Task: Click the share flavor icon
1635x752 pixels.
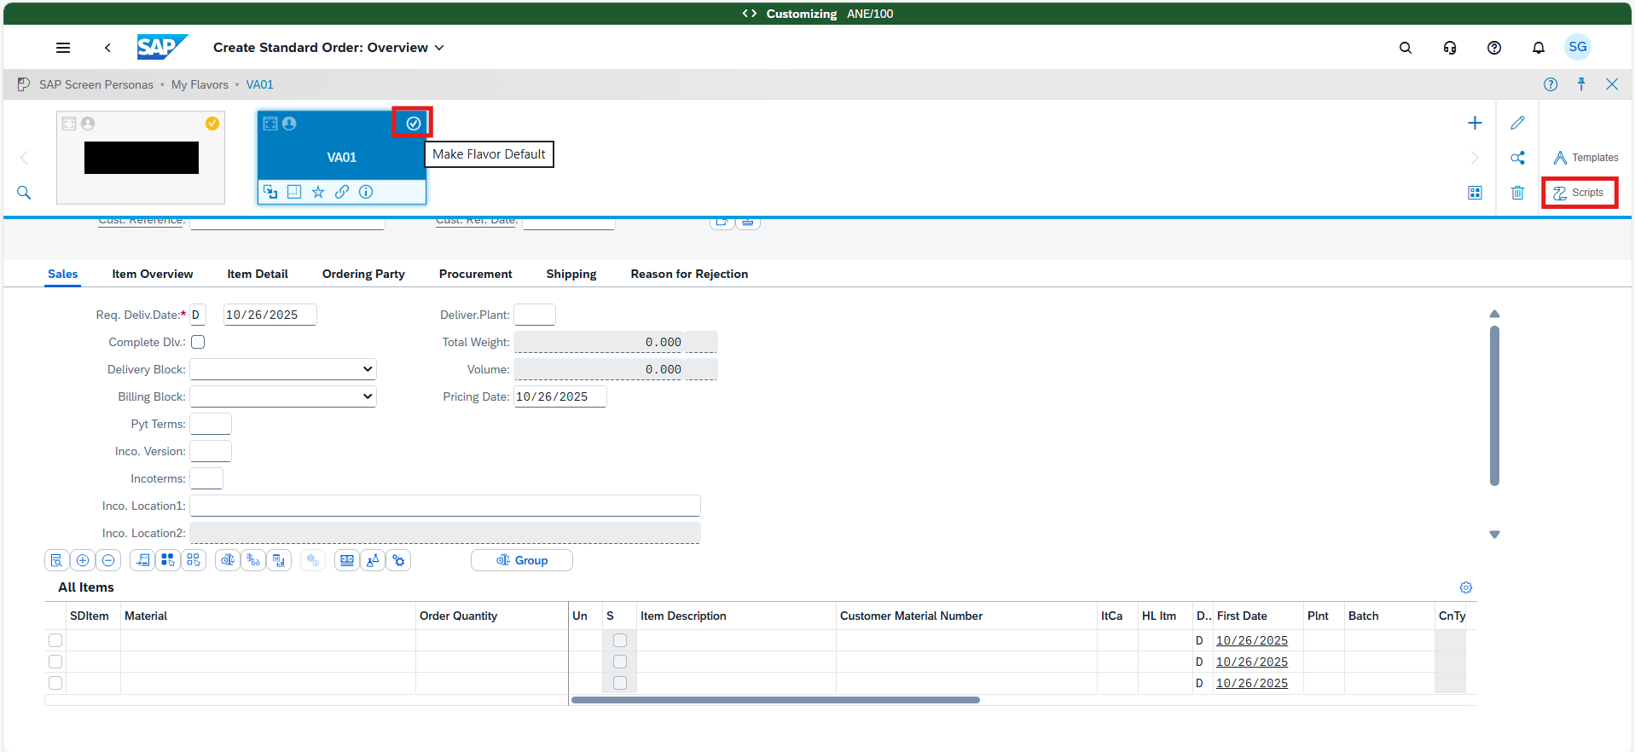Action: point(1517,158)
